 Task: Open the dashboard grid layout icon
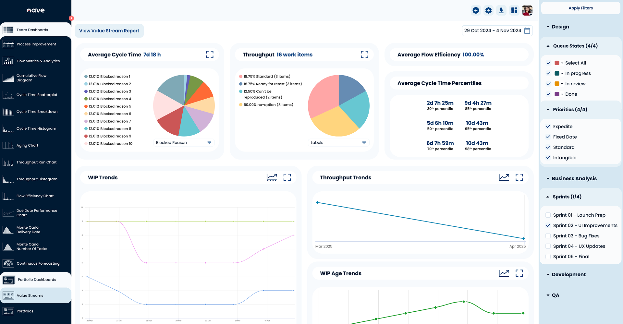tap(514, 10)
